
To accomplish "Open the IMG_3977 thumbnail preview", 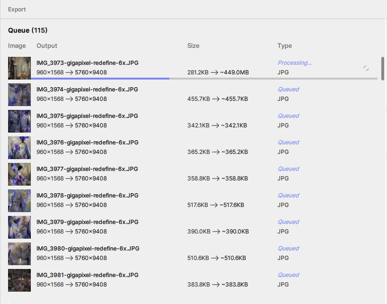I will coord(19,174).
